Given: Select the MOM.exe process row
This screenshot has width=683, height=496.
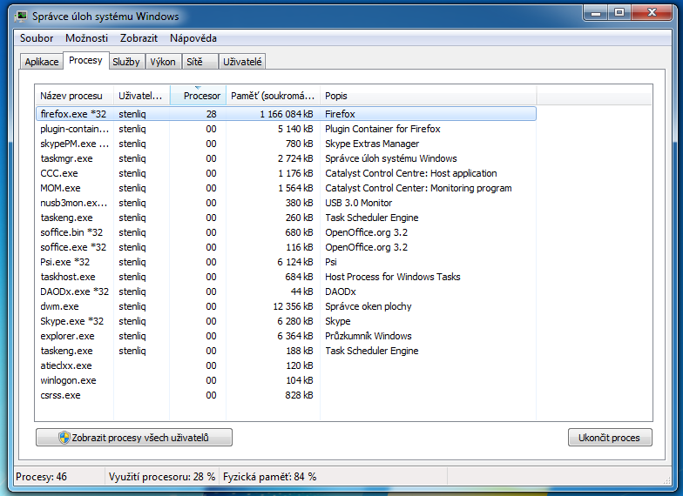Looking at the screenshot, I should (x=286, y=188).
